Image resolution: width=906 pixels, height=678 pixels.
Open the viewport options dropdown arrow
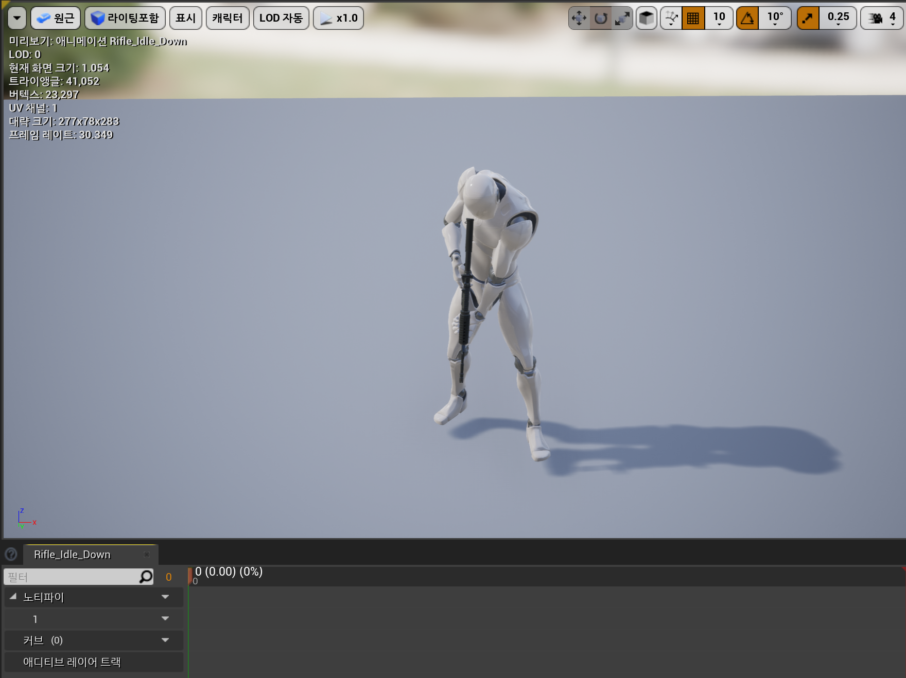click(17, 18)
